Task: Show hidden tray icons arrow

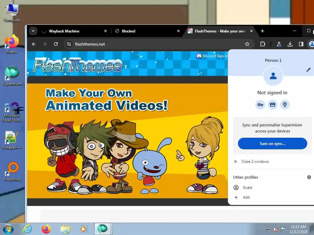Action: [261, 229]
